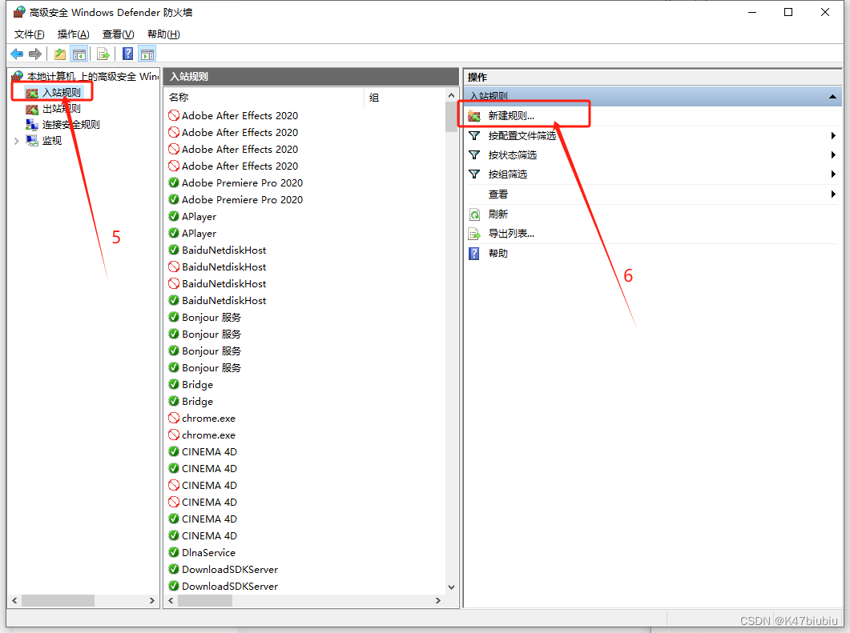This screenshot has width=850, height=633.
Task: Click the tree pane horizontal scrollbar left arrow
Action: 14,600
